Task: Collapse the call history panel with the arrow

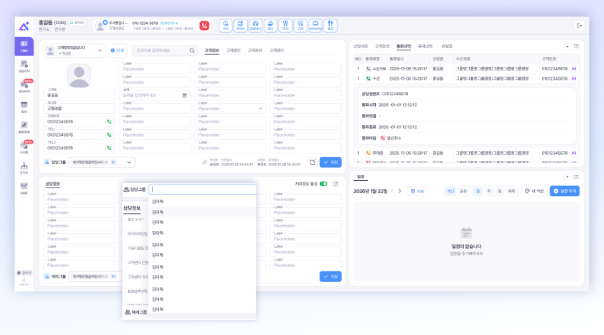Action: pos(567,46)
